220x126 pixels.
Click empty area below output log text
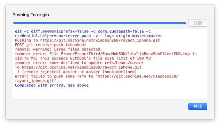[x=110, y=93]
